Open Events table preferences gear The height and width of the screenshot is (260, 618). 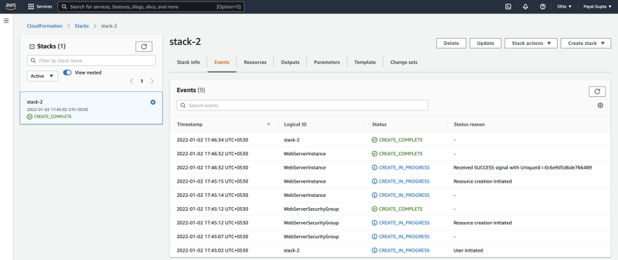click(x=600, y=105)
